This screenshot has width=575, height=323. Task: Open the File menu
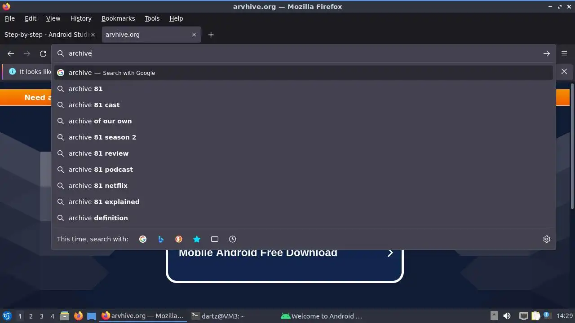(9, 18)
